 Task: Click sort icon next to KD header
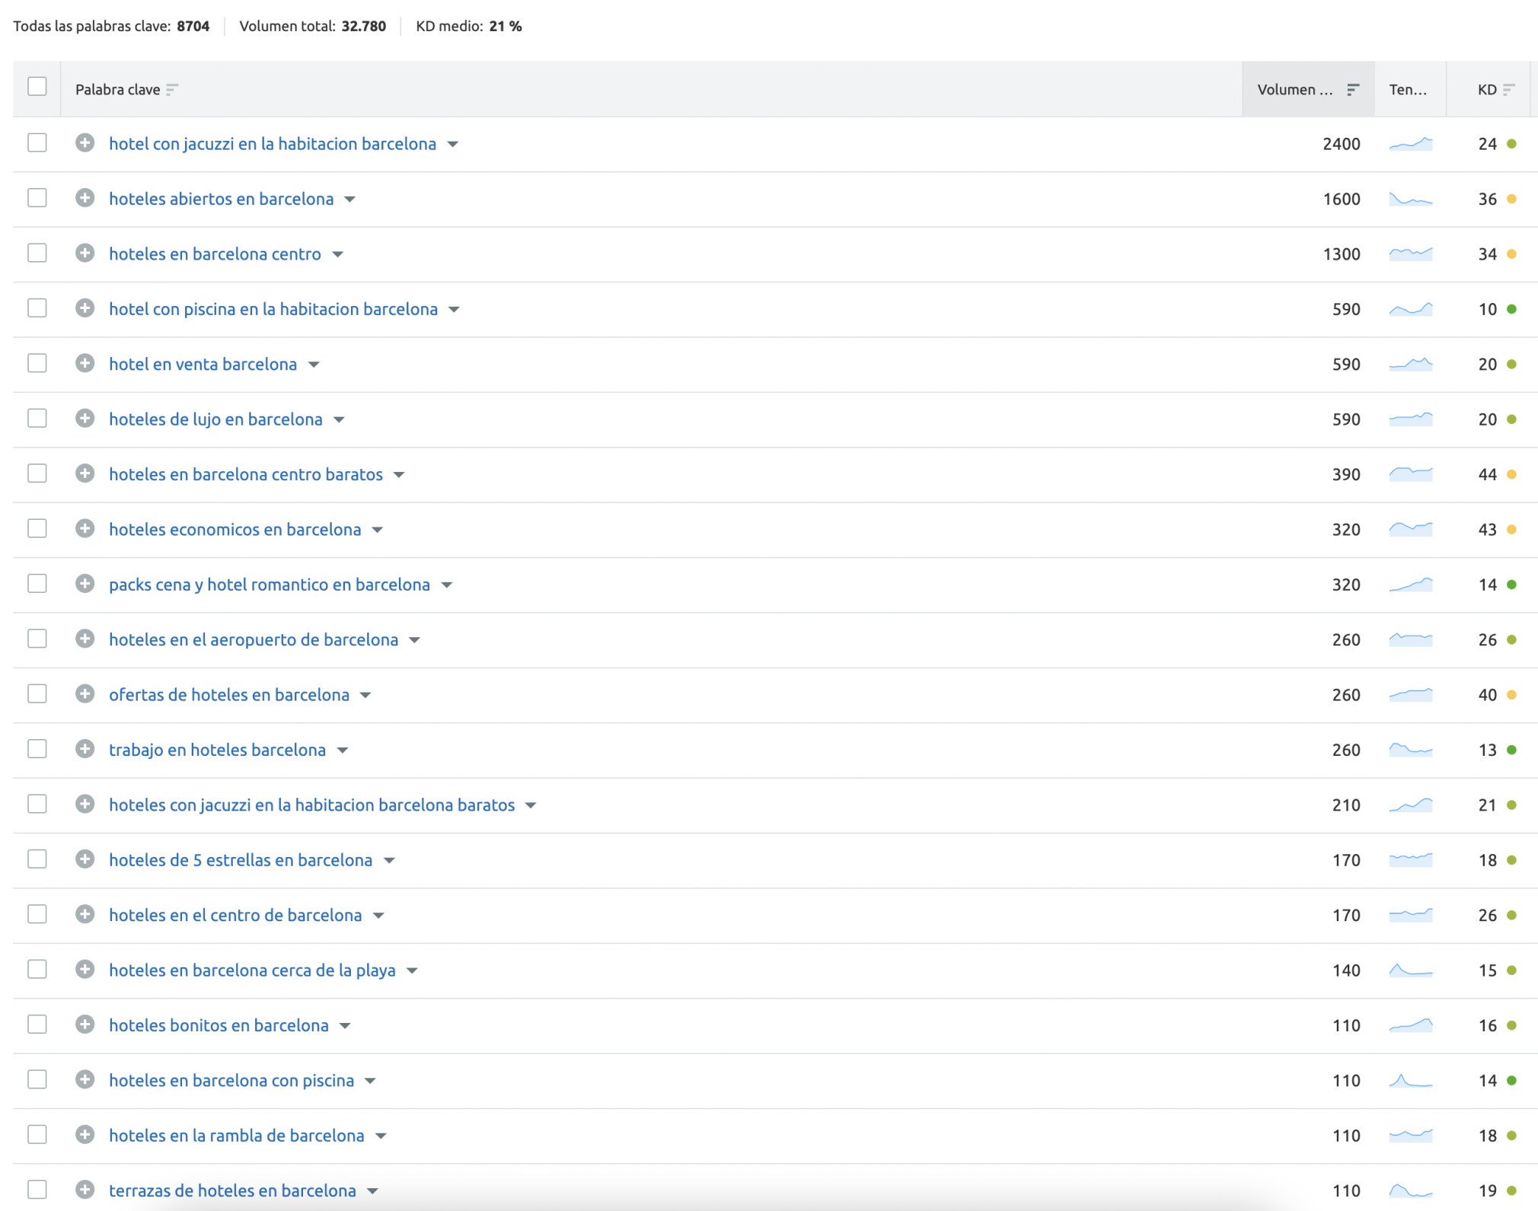pyautogui.click(x=1508, y=90)
